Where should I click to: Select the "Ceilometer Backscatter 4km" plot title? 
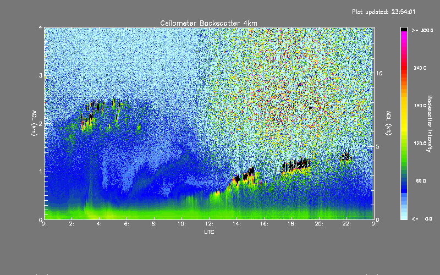[208, 23]
